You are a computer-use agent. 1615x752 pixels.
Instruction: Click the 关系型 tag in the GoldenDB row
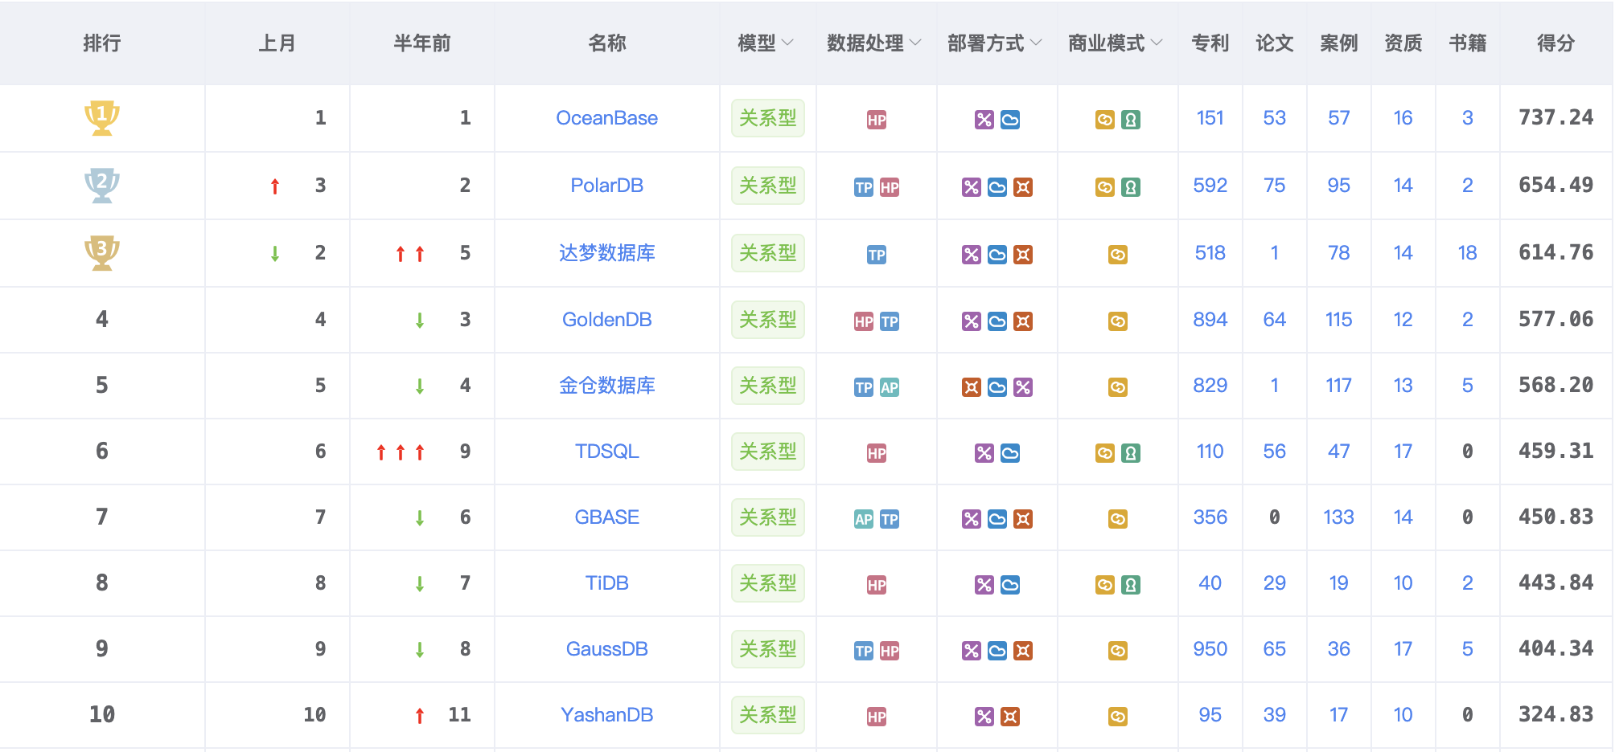coord(767,320)
